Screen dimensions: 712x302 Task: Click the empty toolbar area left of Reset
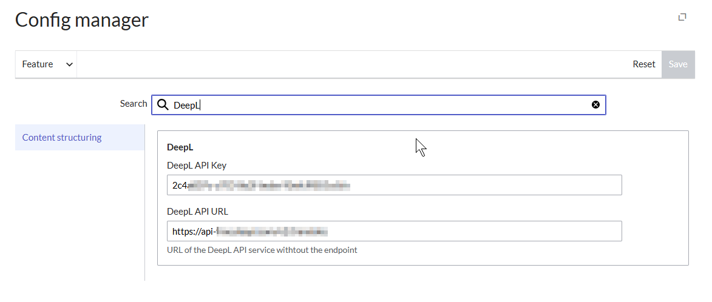coord(352,64)
